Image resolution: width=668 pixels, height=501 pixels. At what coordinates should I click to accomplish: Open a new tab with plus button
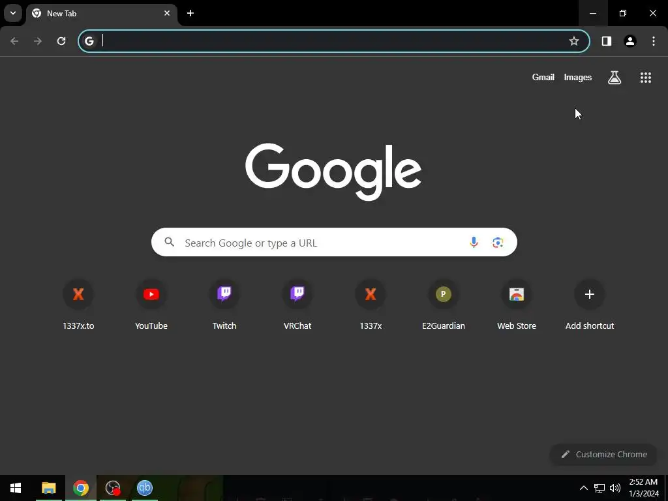click(x=190, y=13)
